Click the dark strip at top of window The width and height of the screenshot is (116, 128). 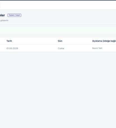tap(58, 0)
